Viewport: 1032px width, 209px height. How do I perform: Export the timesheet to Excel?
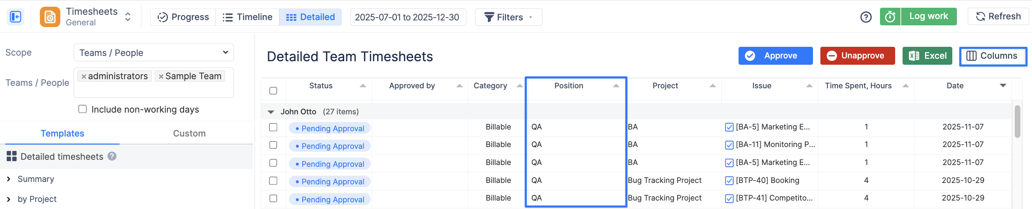[x=927, y=56]
